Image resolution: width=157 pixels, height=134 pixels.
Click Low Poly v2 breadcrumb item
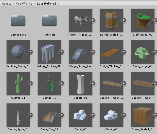tap(46, 4)
